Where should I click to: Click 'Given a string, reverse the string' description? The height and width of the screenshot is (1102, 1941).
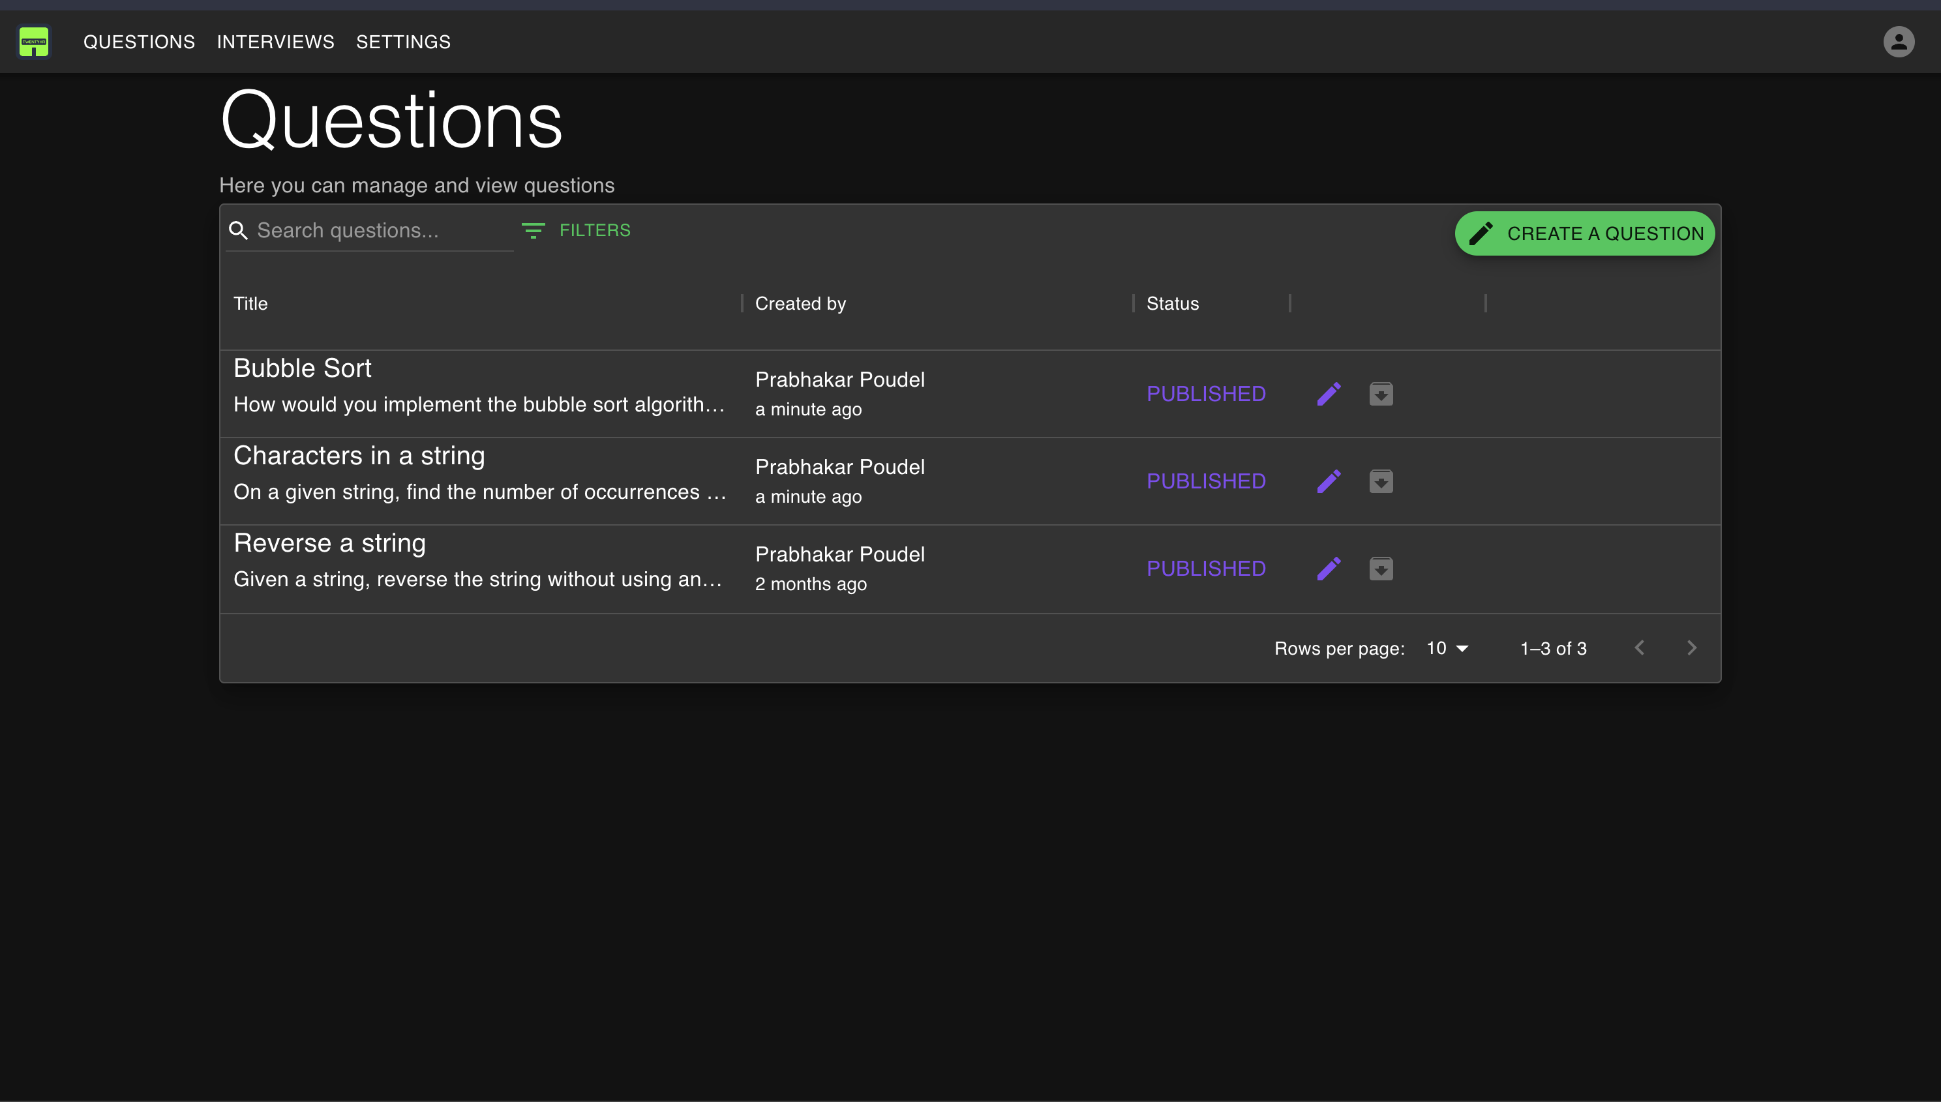pos(477,580)
